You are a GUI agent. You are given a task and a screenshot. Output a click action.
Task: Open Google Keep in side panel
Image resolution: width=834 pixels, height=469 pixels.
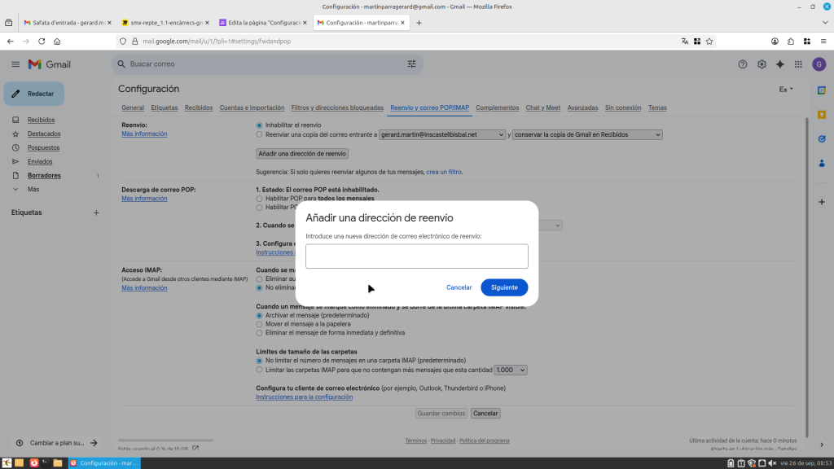822,114
